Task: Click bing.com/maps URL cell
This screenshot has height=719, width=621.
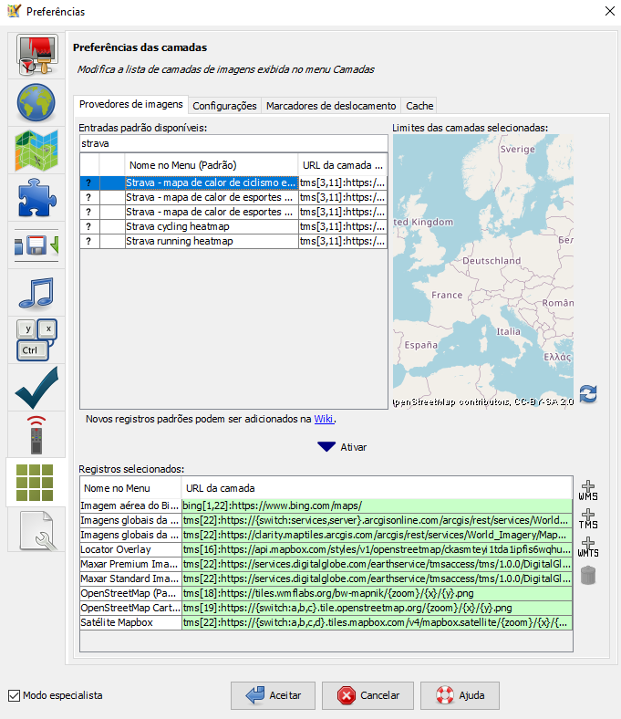Action: tap(378, 505)
